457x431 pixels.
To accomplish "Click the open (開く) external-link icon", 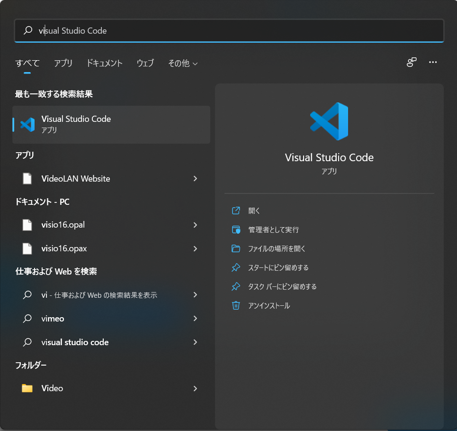I will pos(236,211).
